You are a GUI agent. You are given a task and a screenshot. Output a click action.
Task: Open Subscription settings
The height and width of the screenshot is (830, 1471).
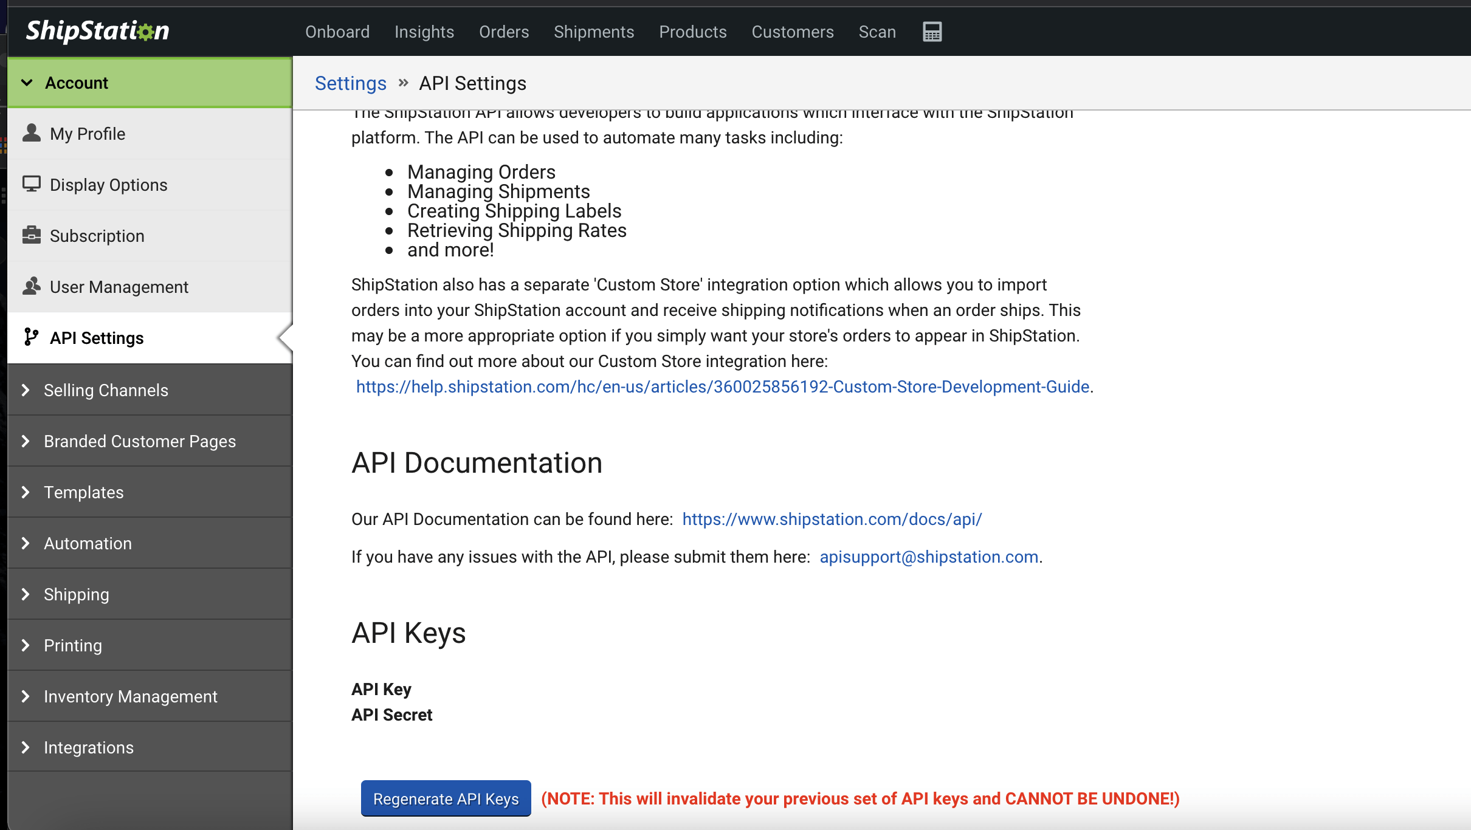150,236
